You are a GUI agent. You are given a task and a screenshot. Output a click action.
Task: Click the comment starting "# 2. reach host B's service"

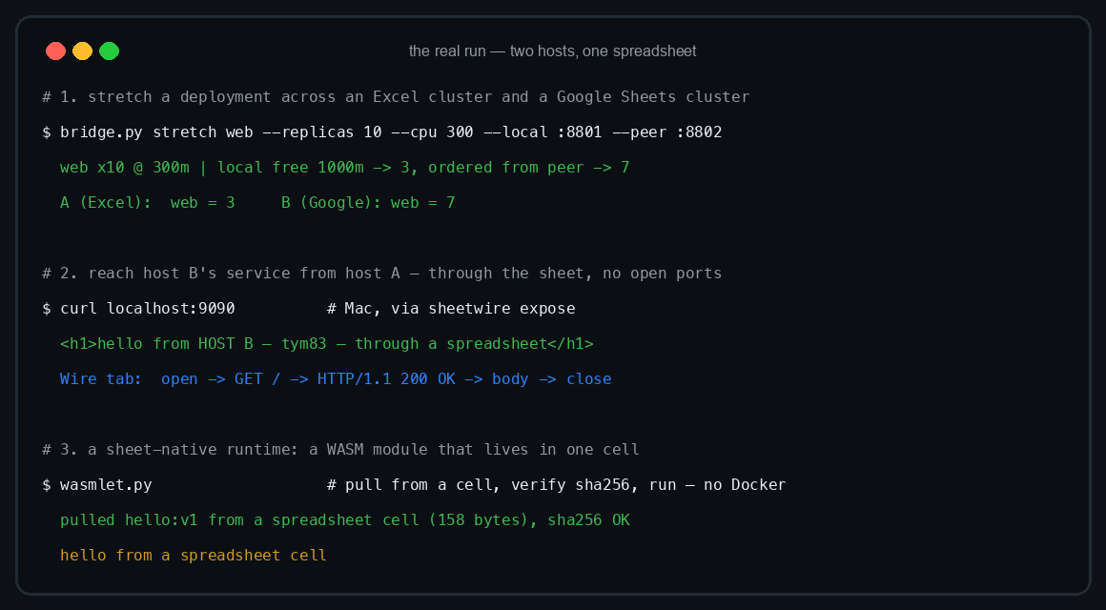click(381, 273)
